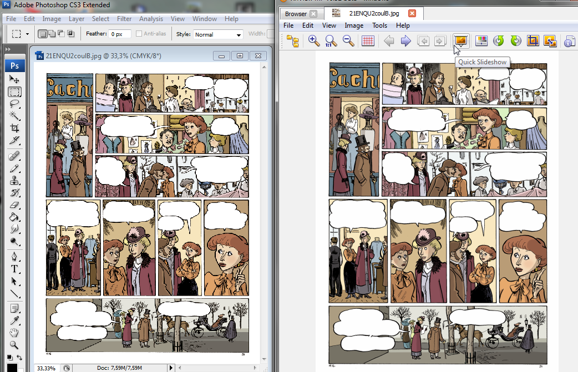Open the Filter menu in Photoshop
The width and height of the screenshot is (578, 372).
(124, 19)
